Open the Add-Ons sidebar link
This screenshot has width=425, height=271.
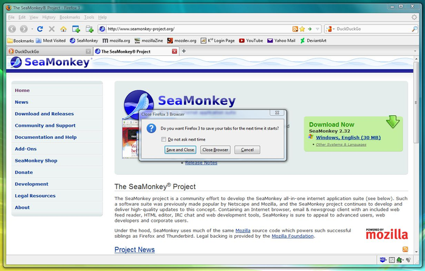[x=25, y=149]
